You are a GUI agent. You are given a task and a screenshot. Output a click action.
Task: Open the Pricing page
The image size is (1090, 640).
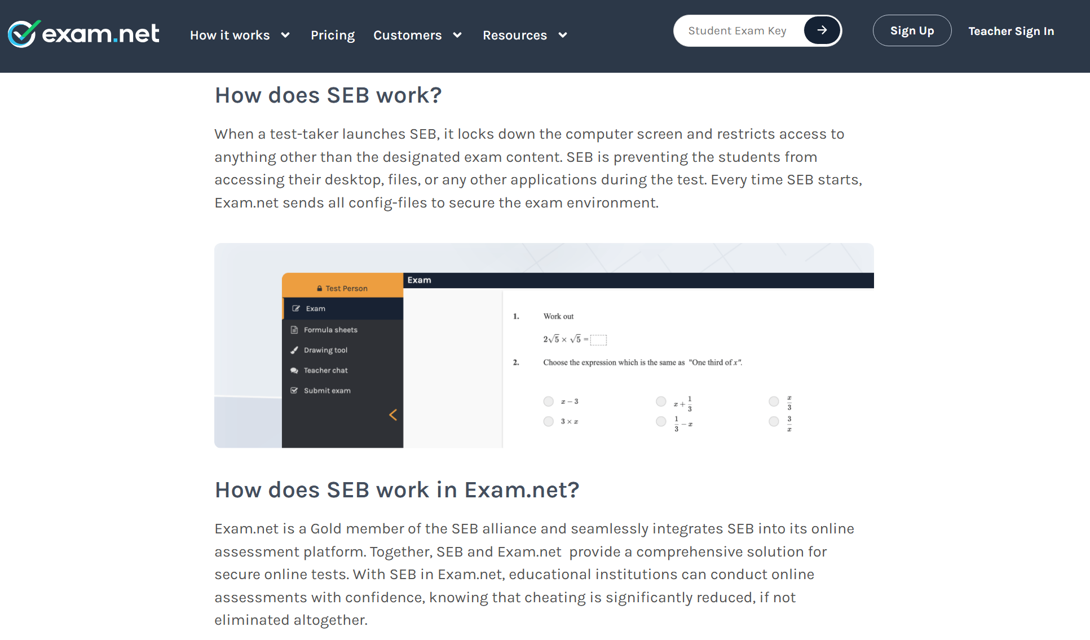[333, 35]
